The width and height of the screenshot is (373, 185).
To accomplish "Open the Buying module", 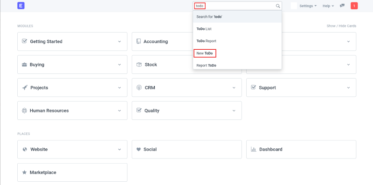I will click(x=72, y=65).
